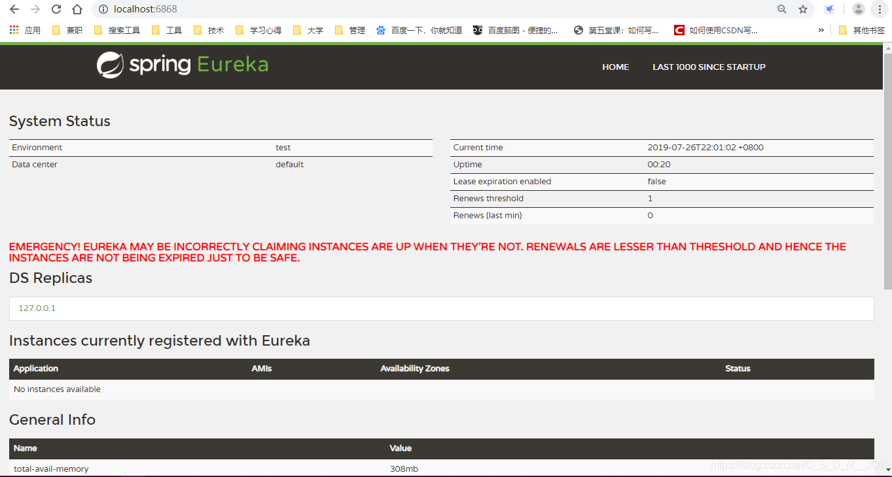
Task: Click the DS Replicas heading
Action: [x=50, y=278]
